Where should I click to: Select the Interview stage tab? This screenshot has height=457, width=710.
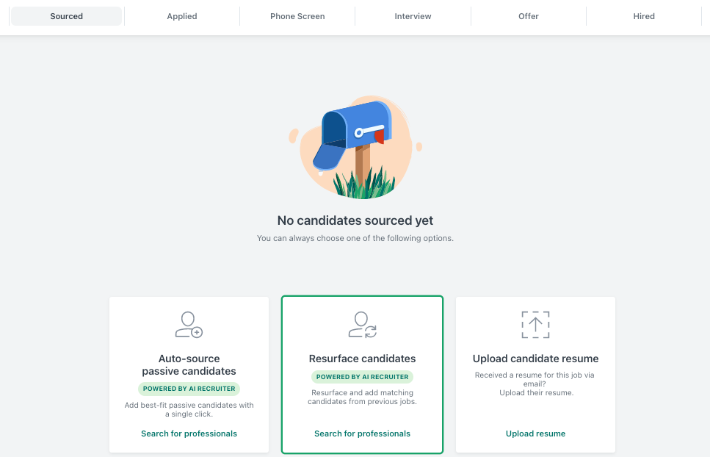coord(413,16)
